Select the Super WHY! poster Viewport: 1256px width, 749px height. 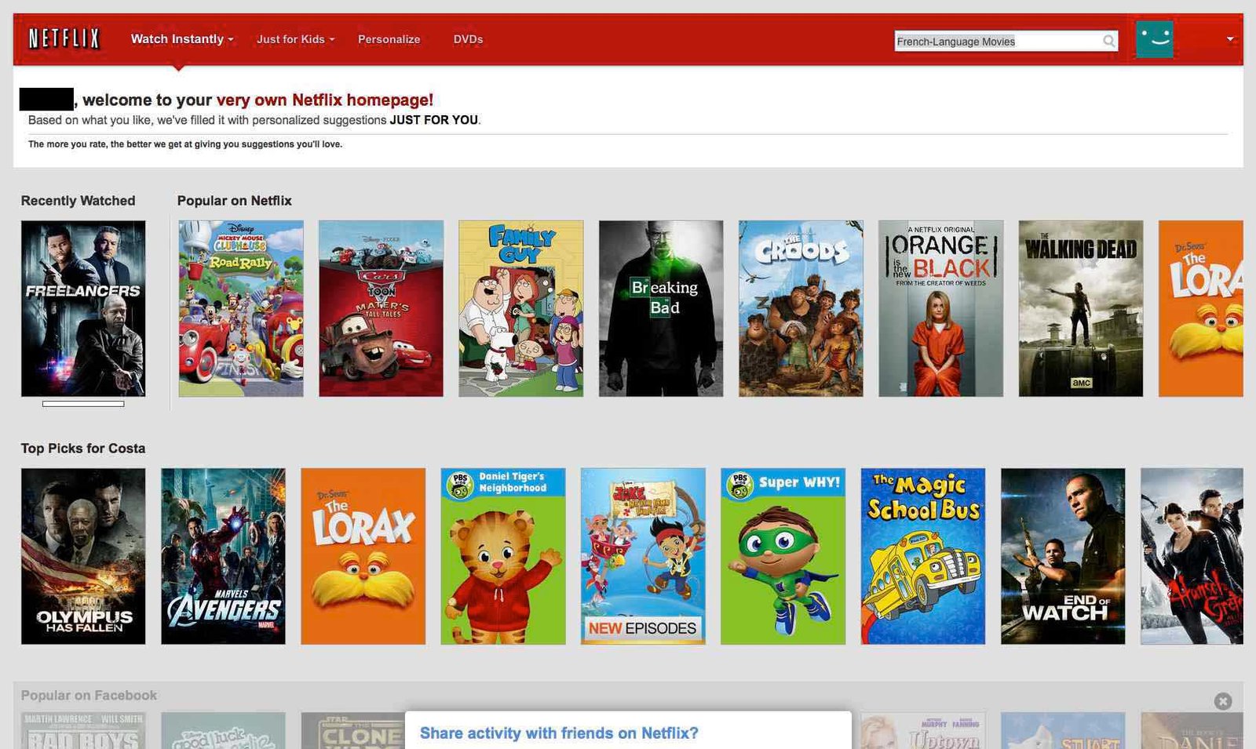pyautogui.click(x=783, y=556)
